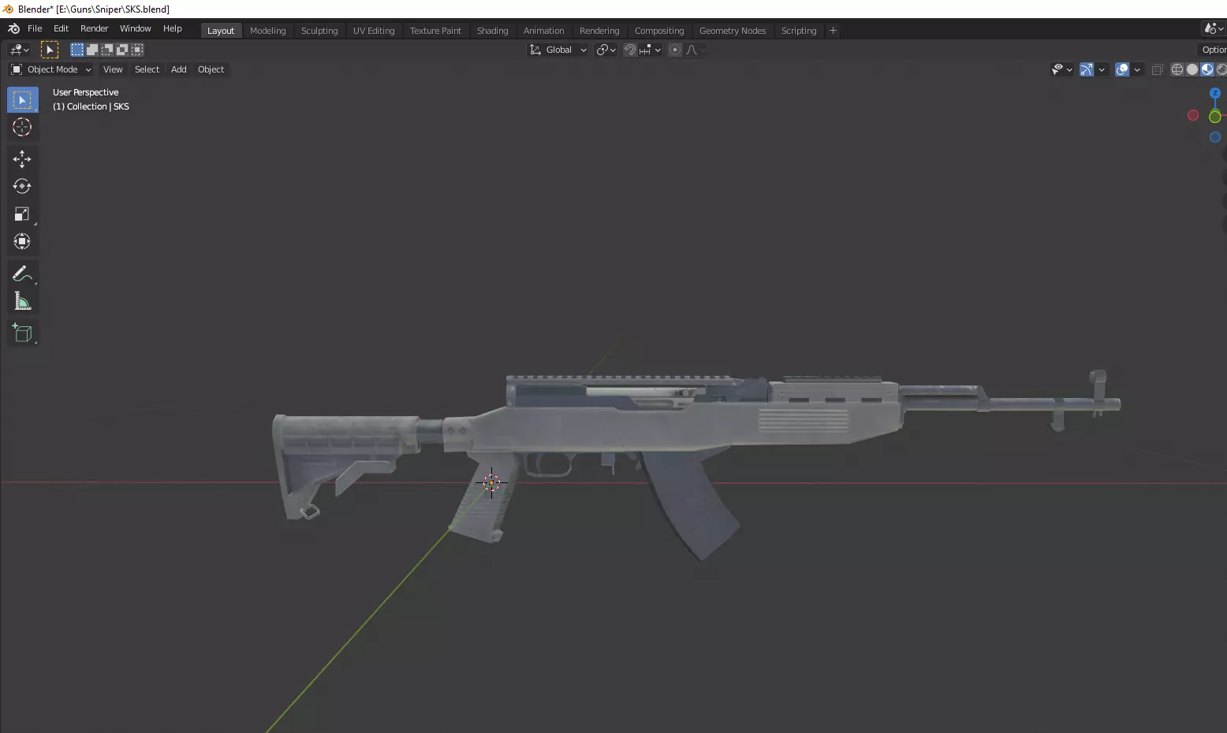Set selection mode to Invert
Viewport: 1227px width, 733px height.
click(x=122, y=50)
